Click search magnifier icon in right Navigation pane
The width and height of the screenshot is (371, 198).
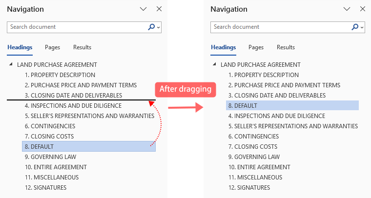point(355,27)
